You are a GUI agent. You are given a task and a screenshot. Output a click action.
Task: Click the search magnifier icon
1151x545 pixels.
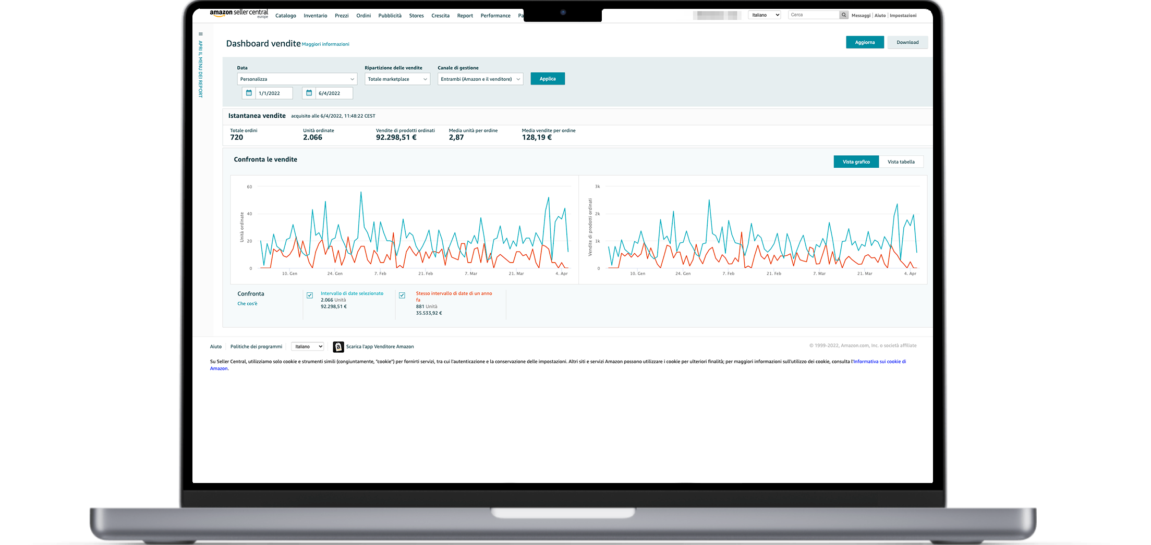click(843, 15)
